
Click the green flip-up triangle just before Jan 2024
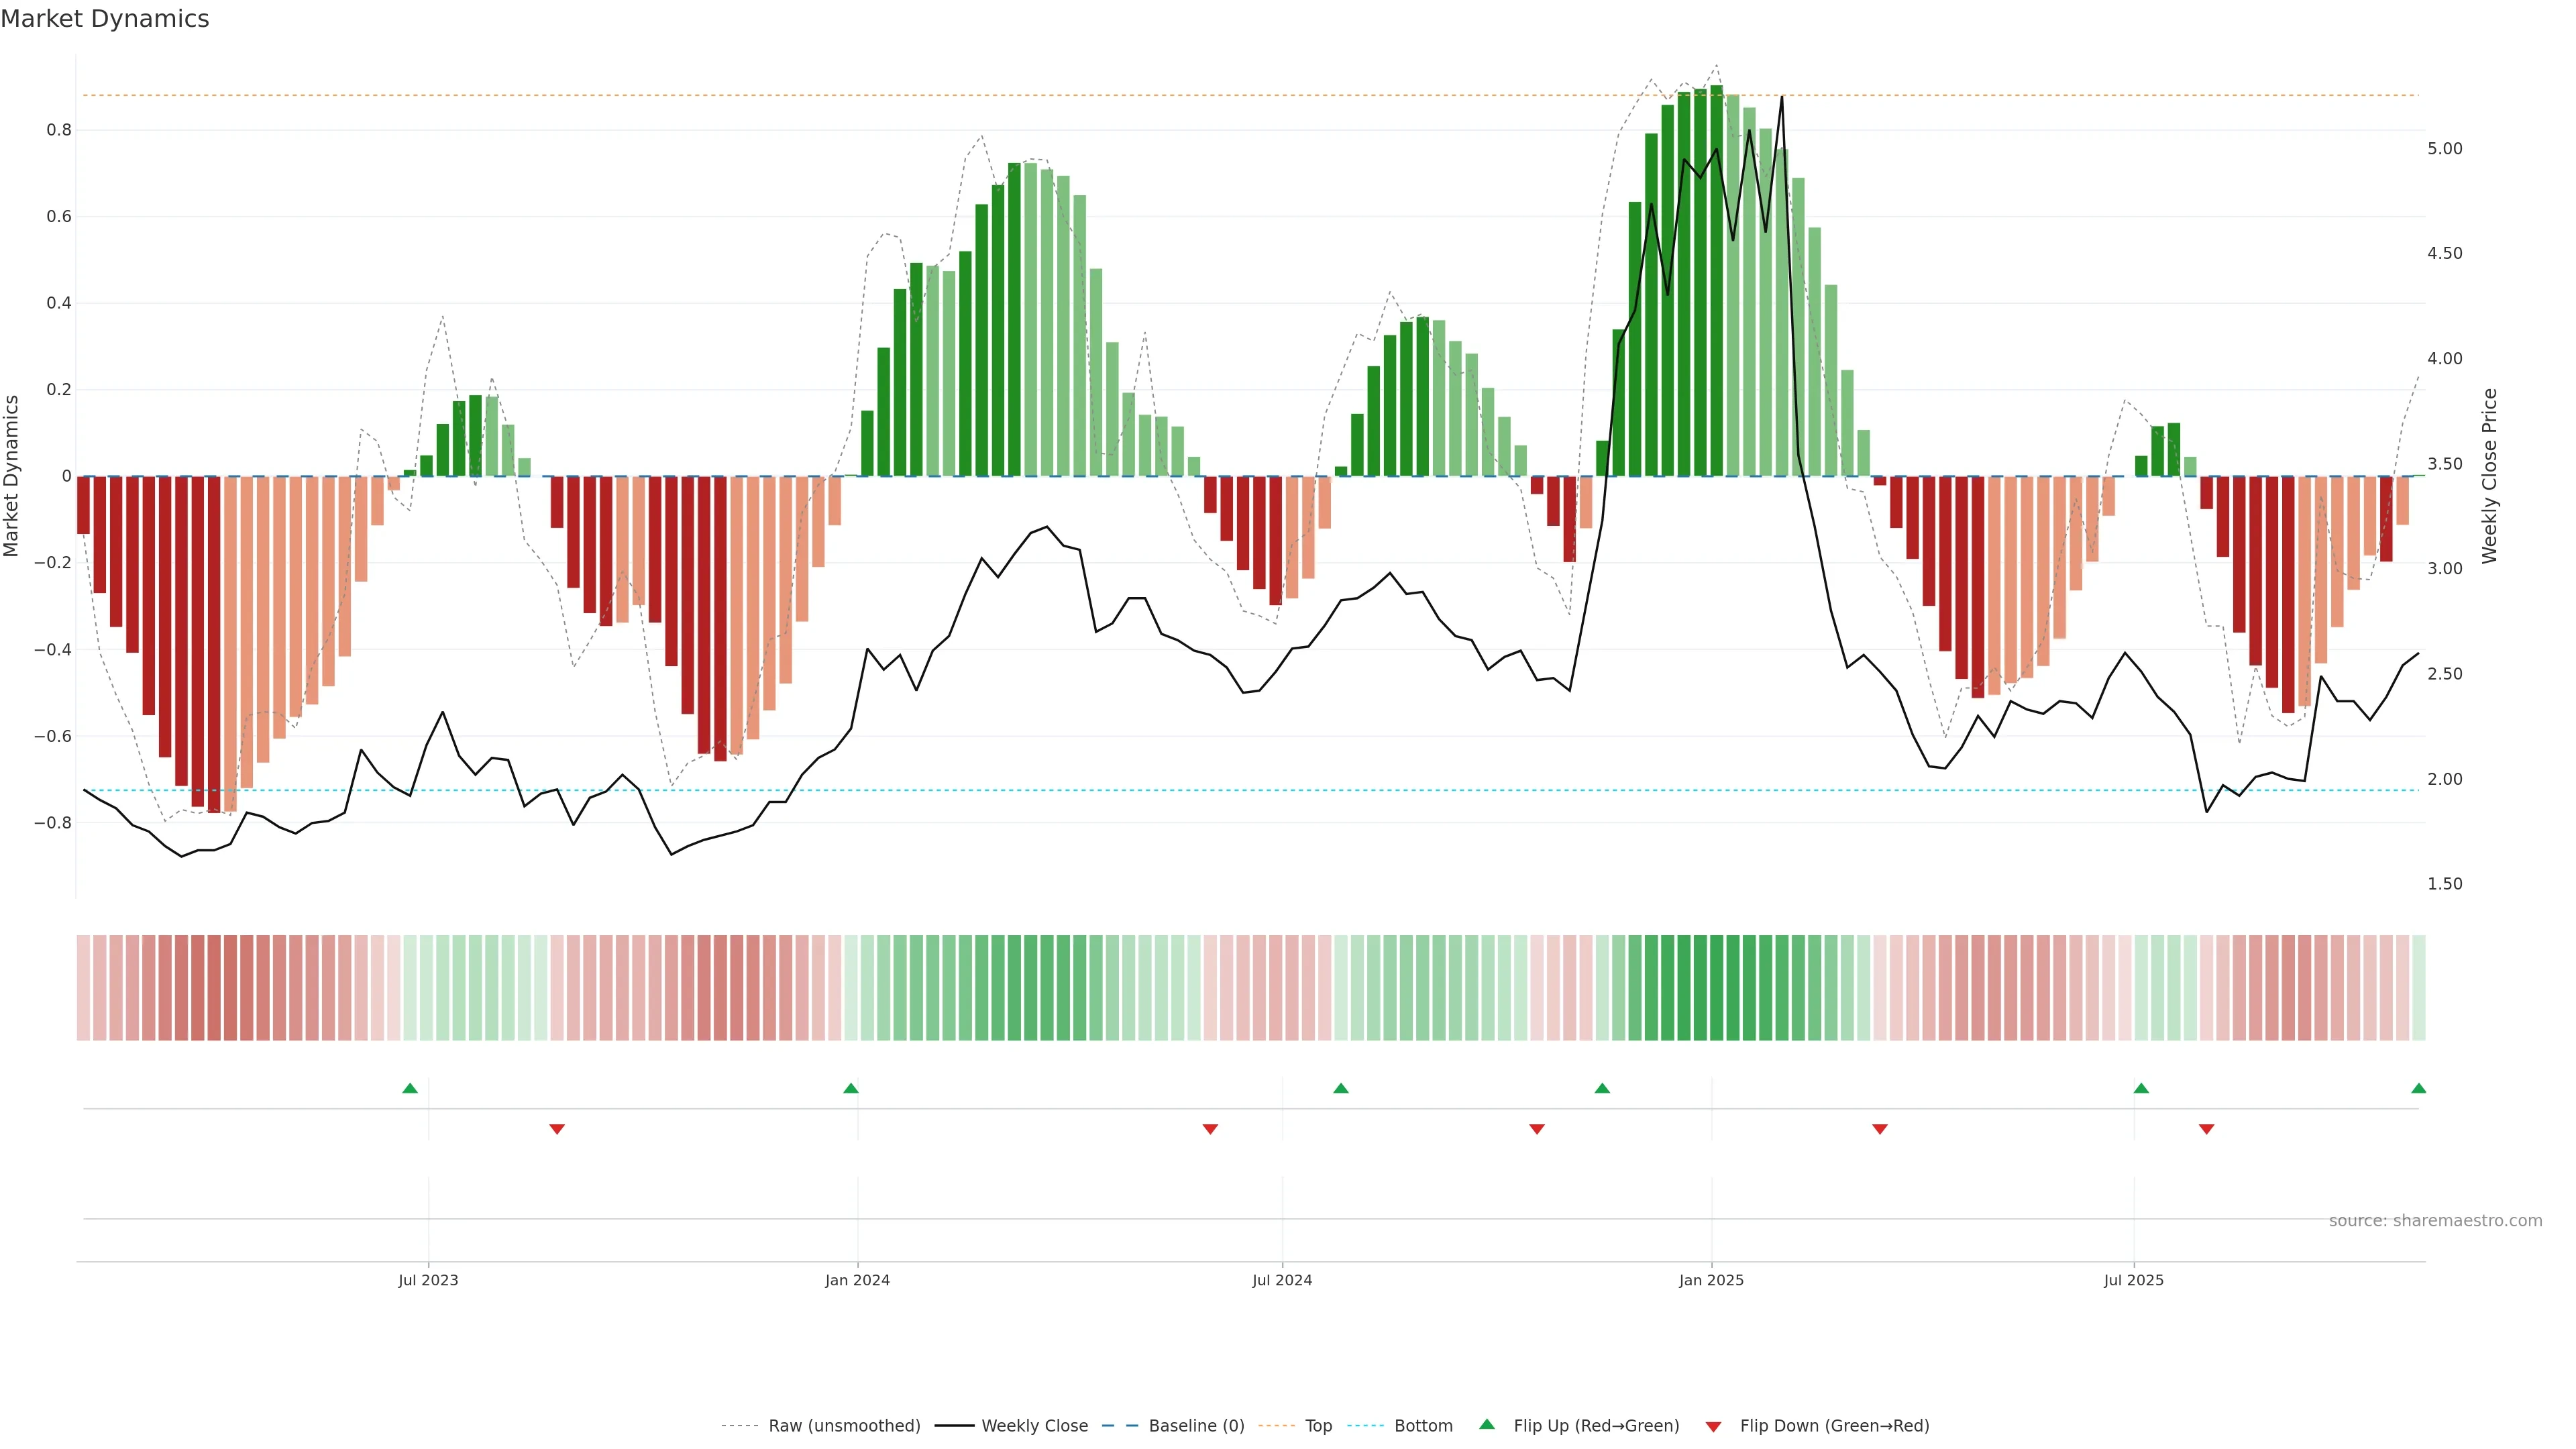(x=851, y=1088)
